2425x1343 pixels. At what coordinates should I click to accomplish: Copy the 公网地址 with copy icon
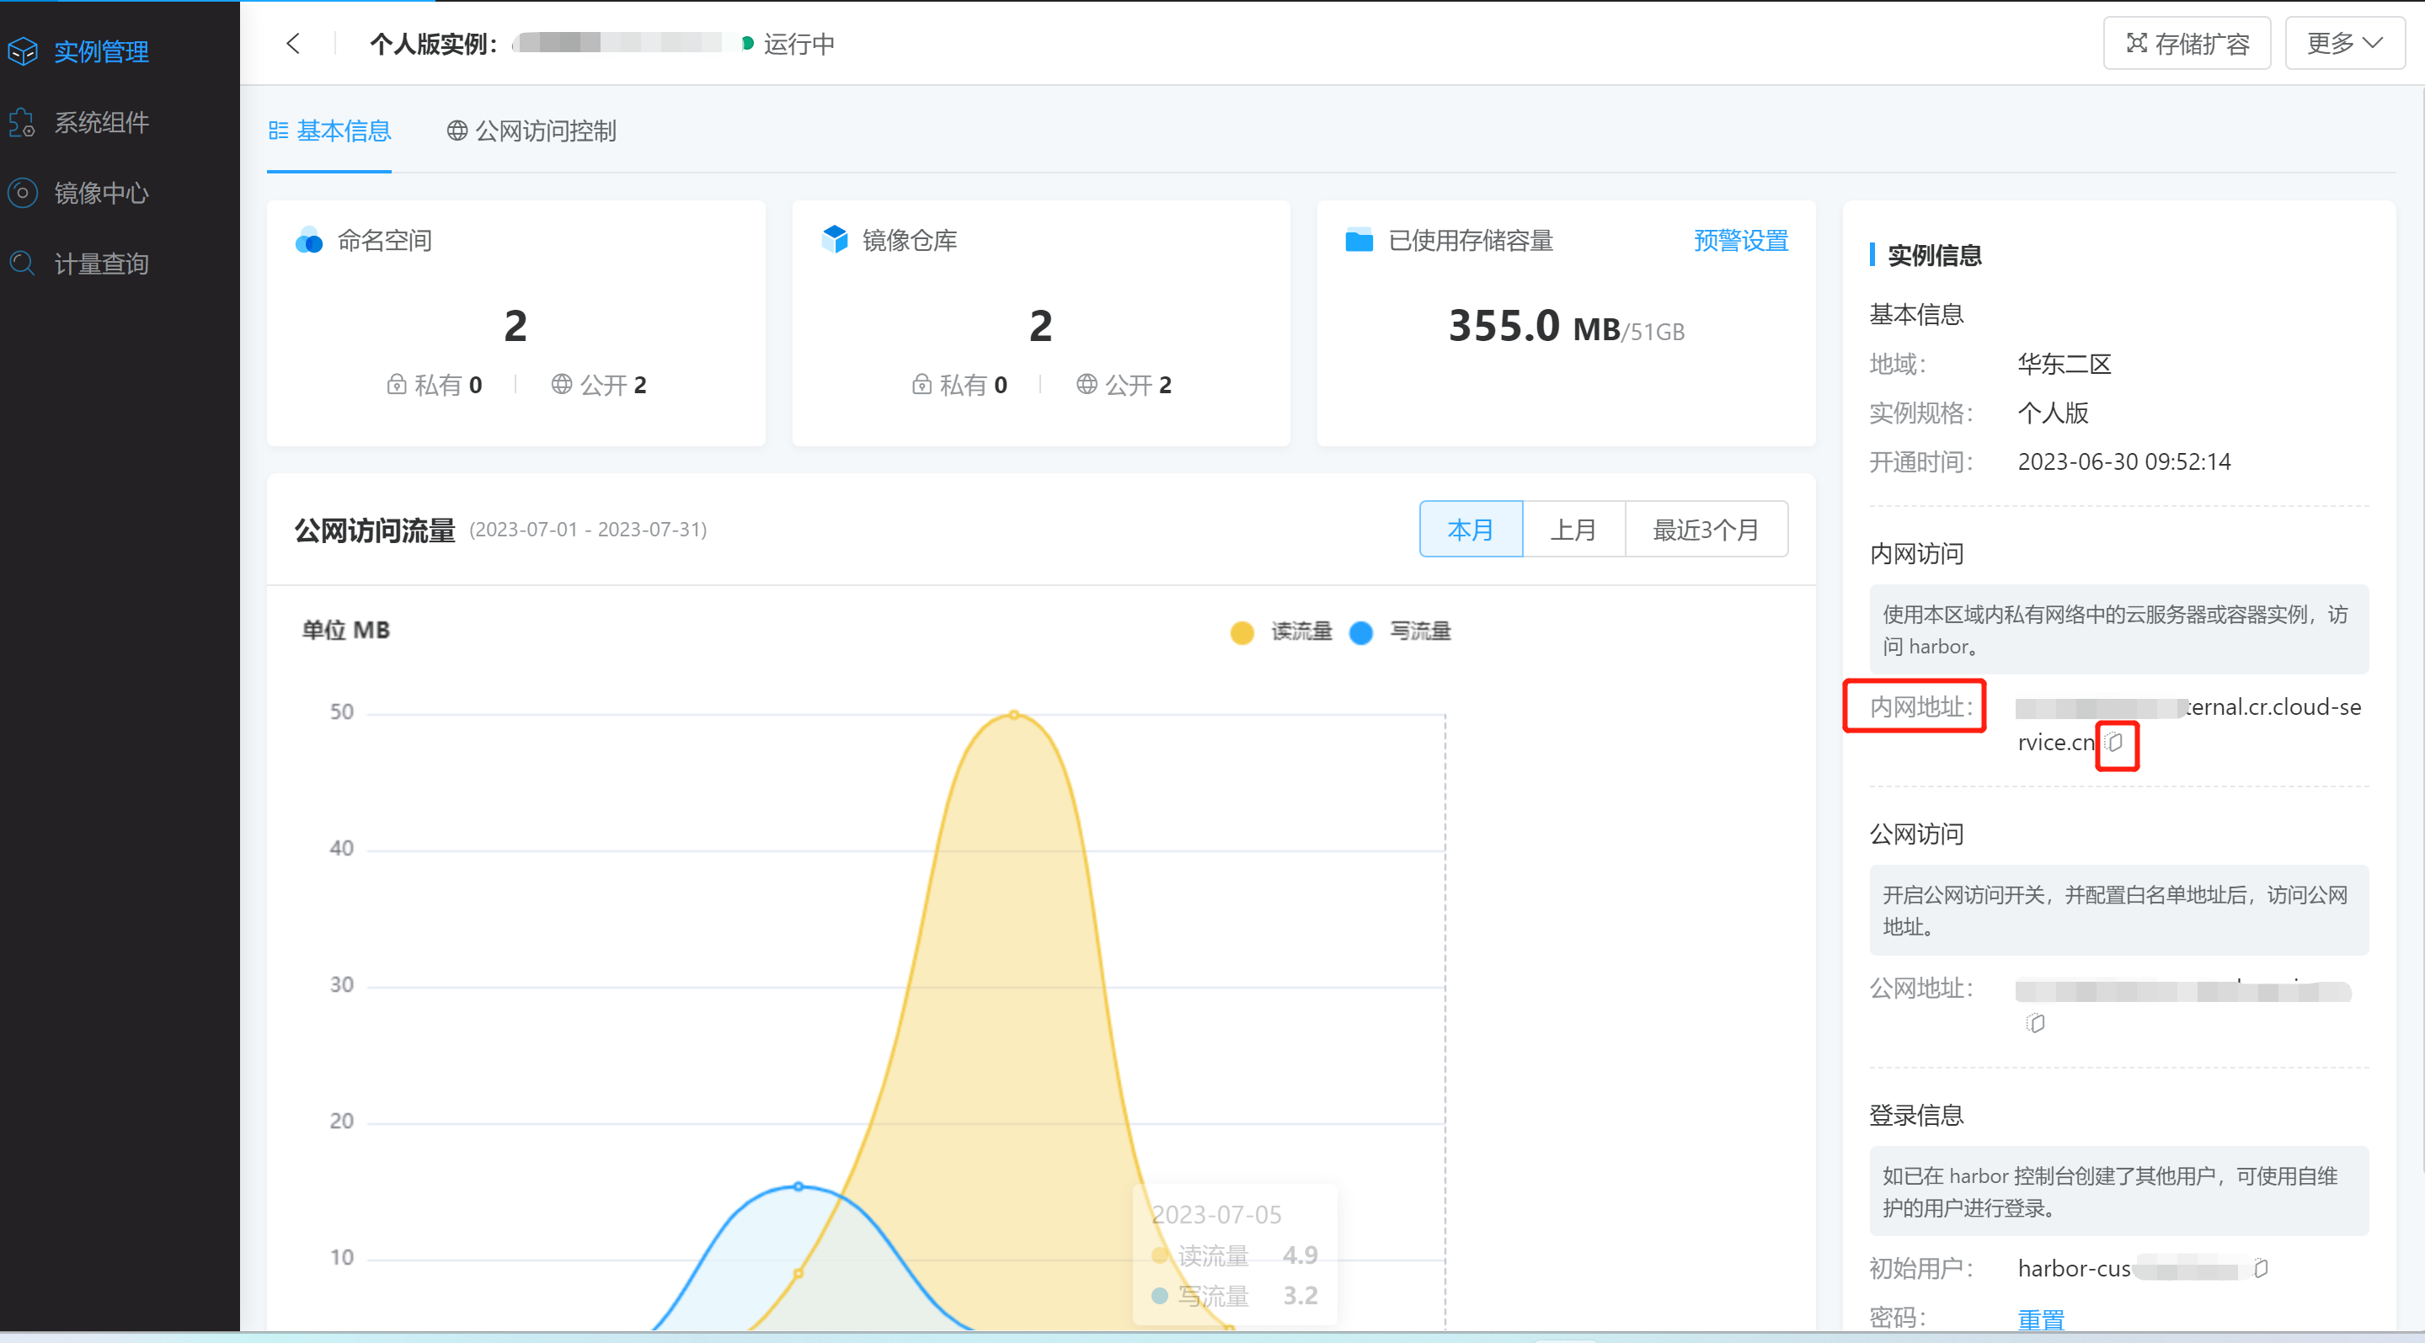tap(2035, 1023)
